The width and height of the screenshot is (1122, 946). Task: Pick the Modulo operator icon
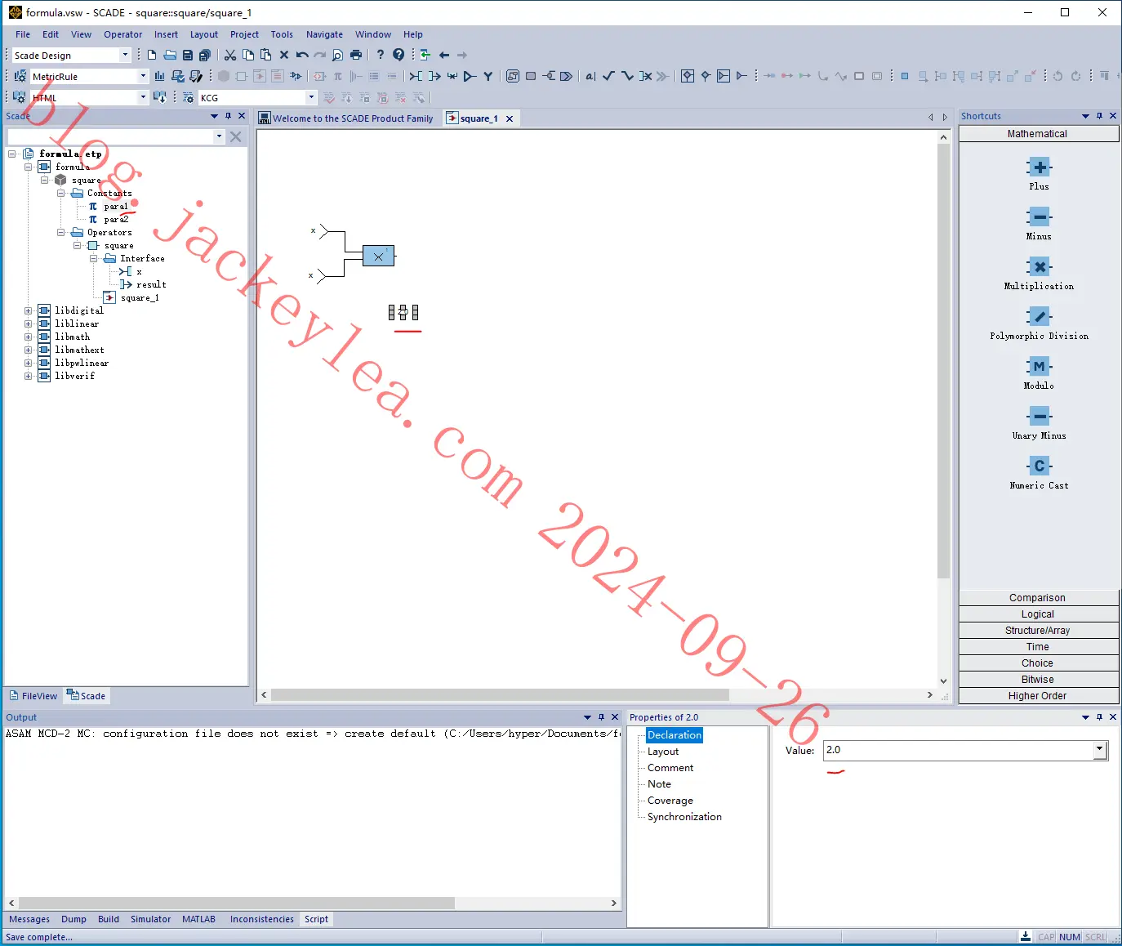[x=1039, y=367]
